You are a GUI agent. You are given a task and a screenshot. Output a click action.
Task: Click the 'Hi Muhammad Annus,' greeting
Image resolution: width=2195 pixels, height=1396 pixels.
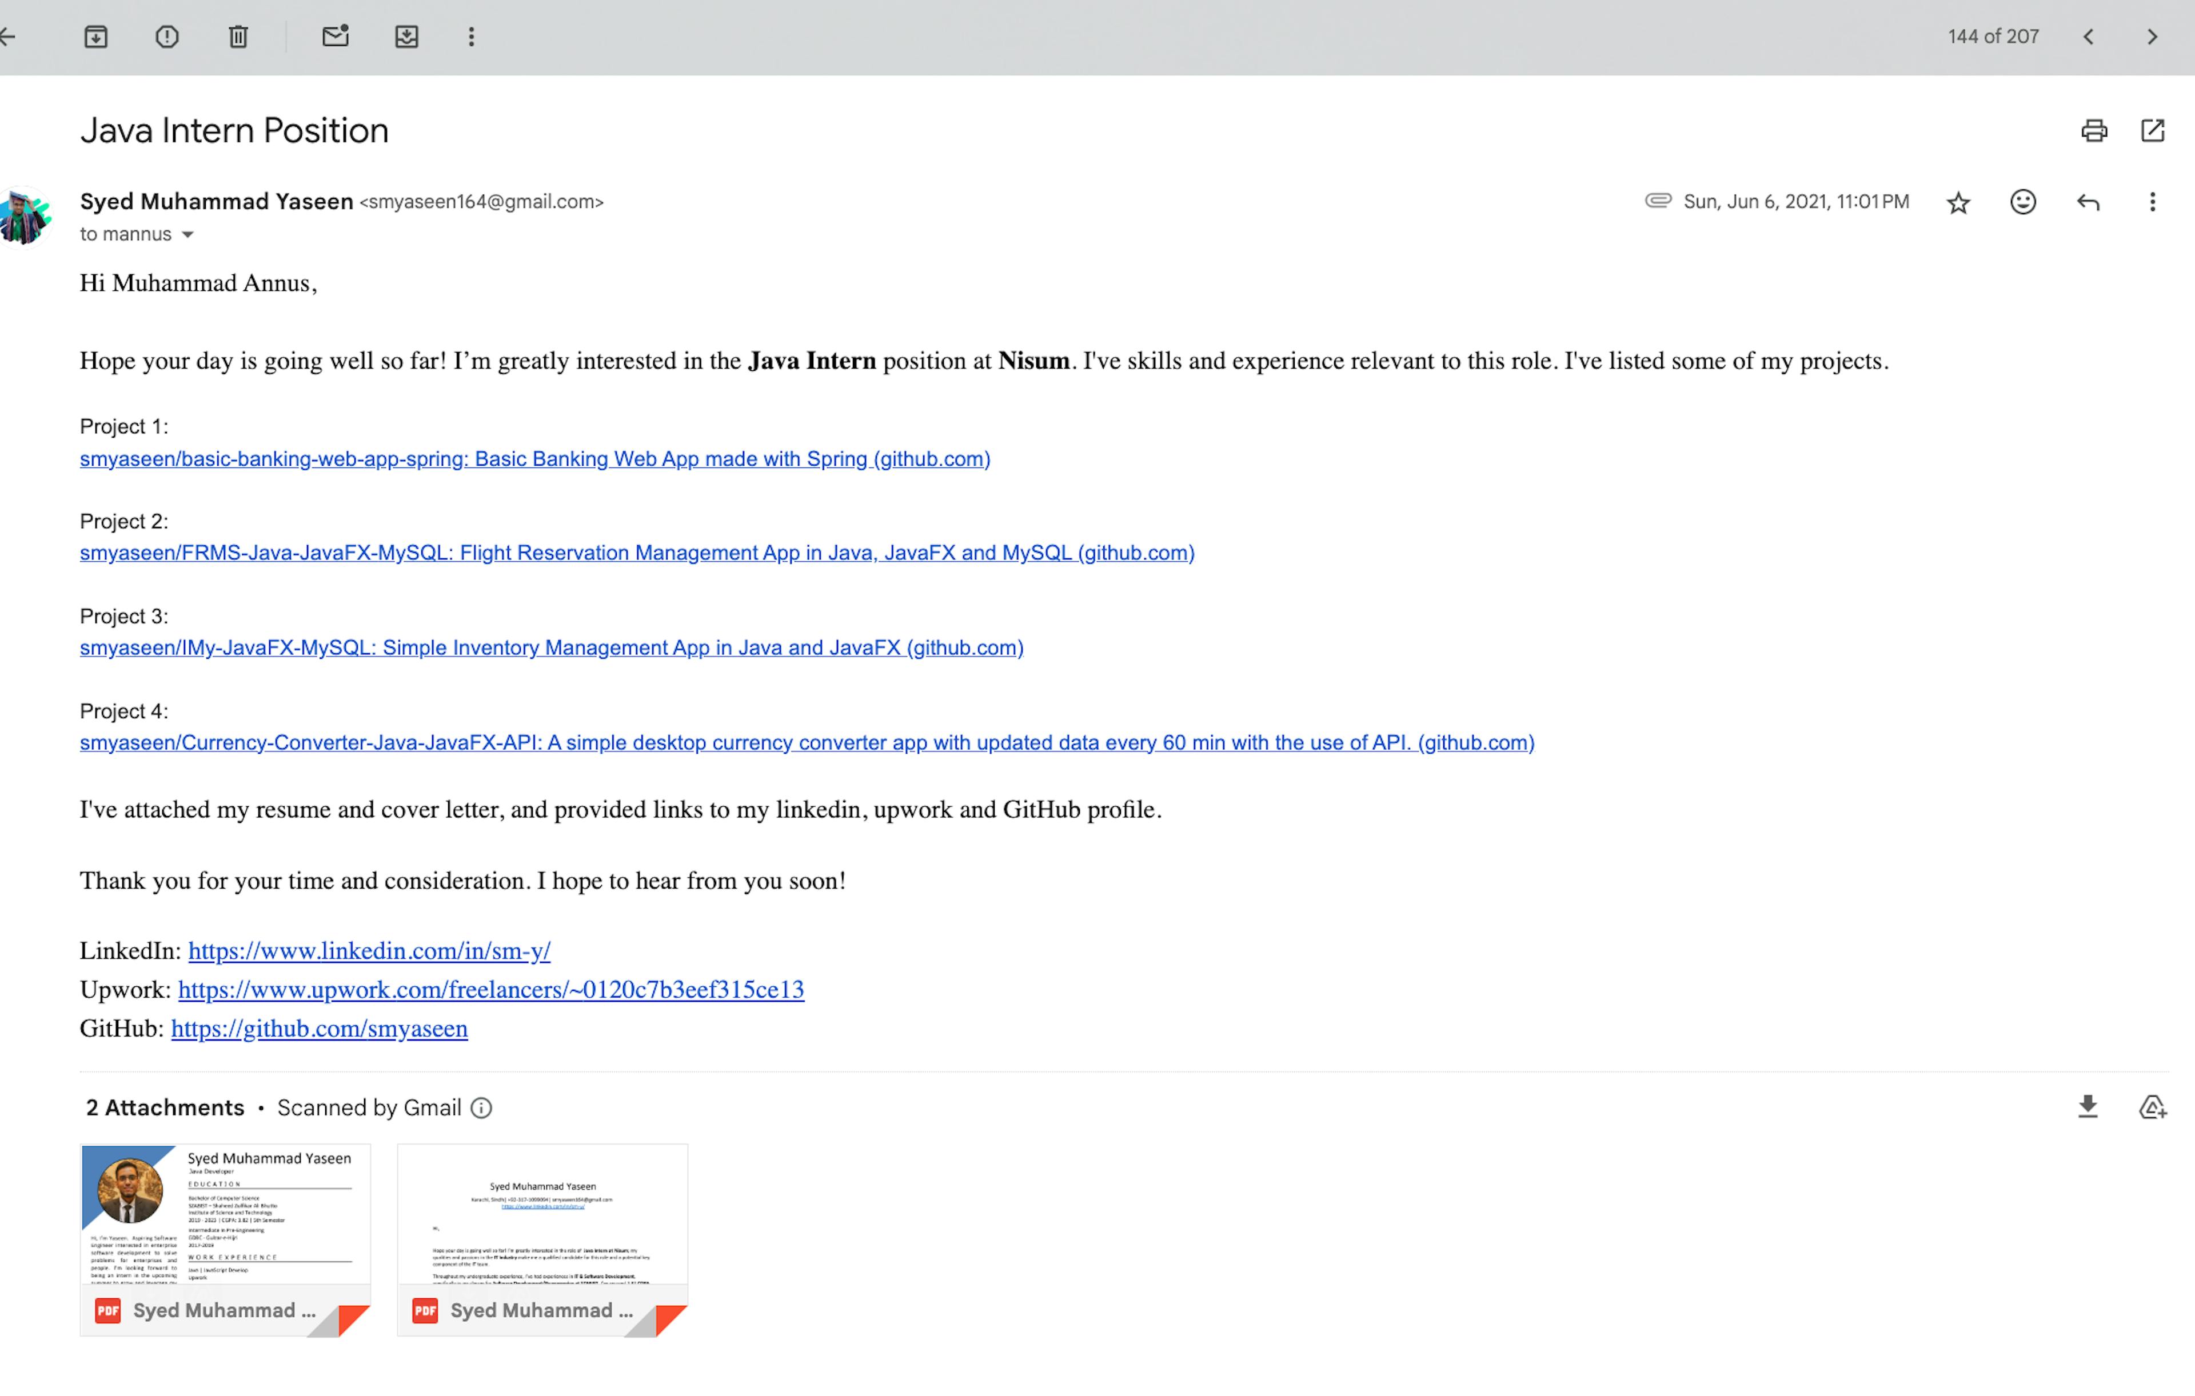point(199,283)
